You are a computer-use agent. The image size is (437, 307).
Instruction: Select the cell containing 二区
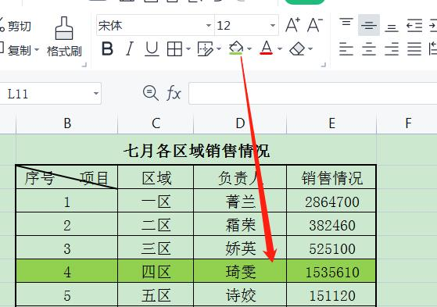[156, 224]
